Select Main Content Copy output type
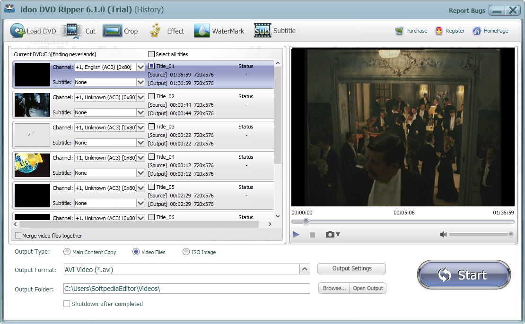Screen dimensions: 525x324 pos(67,252)
